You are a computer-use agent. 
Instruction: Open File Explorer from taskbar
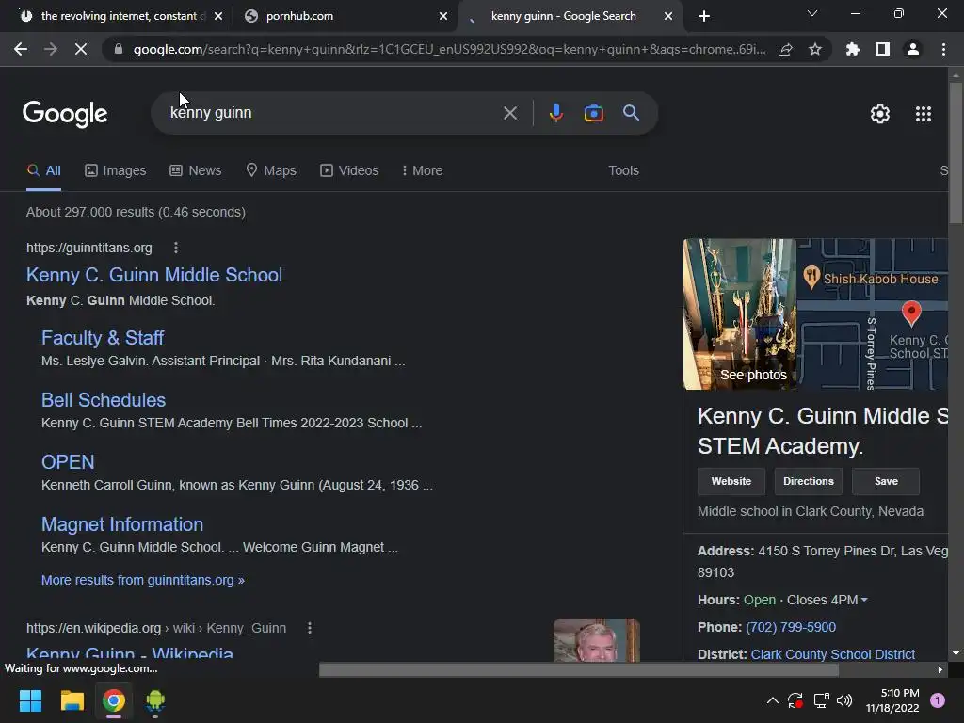72,700
